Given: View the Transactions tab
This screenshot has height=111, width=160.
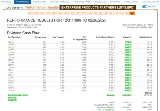Looking at the screenshot, I should point(131,2).
